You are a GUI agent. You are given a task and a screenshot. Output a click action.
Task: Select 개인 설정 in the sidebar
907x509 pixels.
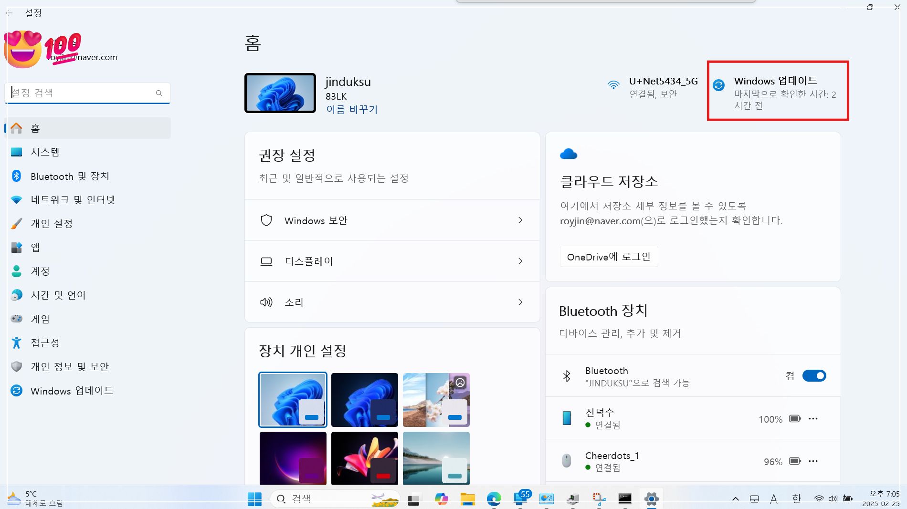click(88, 224)
